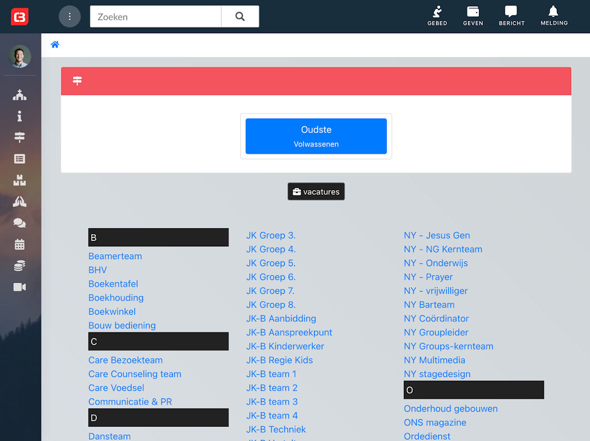This screenshot has width=590, height=441.
Task: Open the Geven wallet icon
Action: [473, 16]
